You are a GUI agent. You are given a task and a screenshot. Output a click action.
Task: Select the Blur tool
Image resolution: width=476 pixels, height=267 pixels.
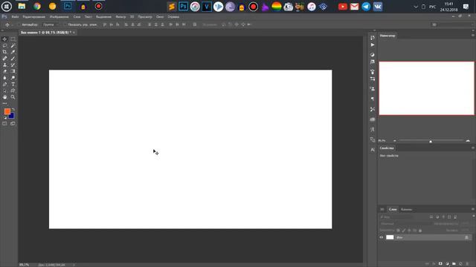(x=4, y=78)
